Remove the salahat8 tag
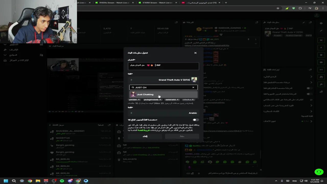The image size is (327, 184). (178, 99)
